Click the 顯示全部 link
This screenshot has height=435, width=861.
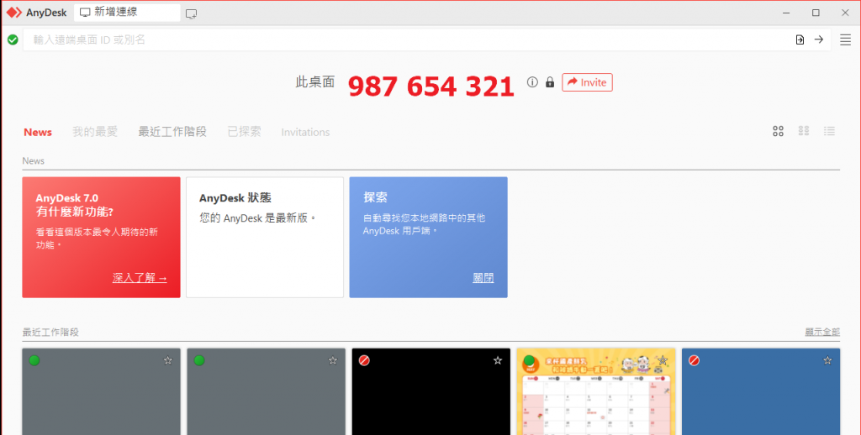[x=822, y=332]
